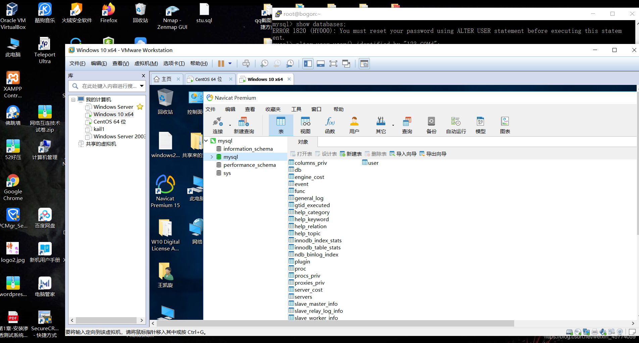The height and width of the screenshot is (343, 639).
Task: Open Firefox desktop shortcut
Action: click(x=109, y=13)
